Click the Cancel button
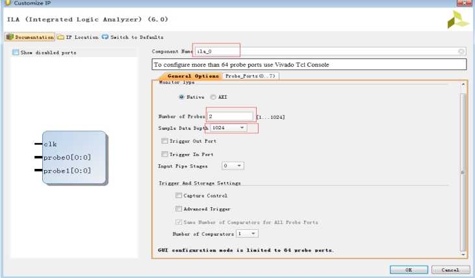The height and width of the screenshot is (278, 475). (450, 270)
